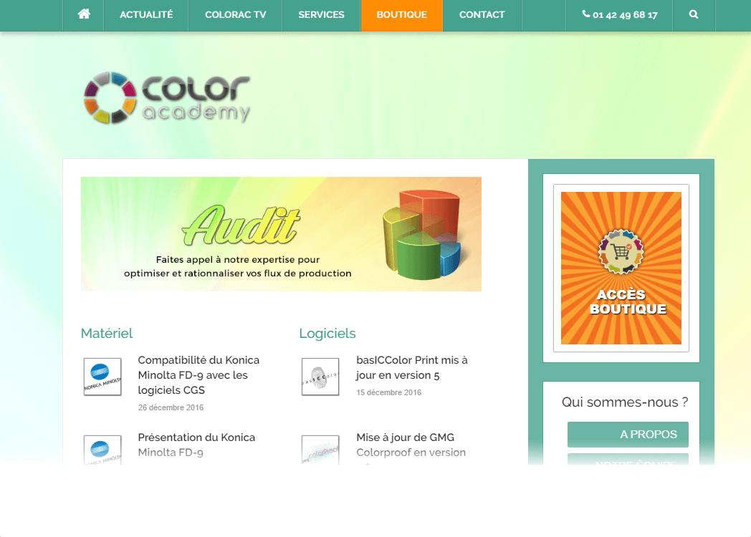Click Konica Minolta thumbnail for FD-9 compatibility
This screenshot has height=537, width=751.
pyautogui.click(x=102, y=377)
